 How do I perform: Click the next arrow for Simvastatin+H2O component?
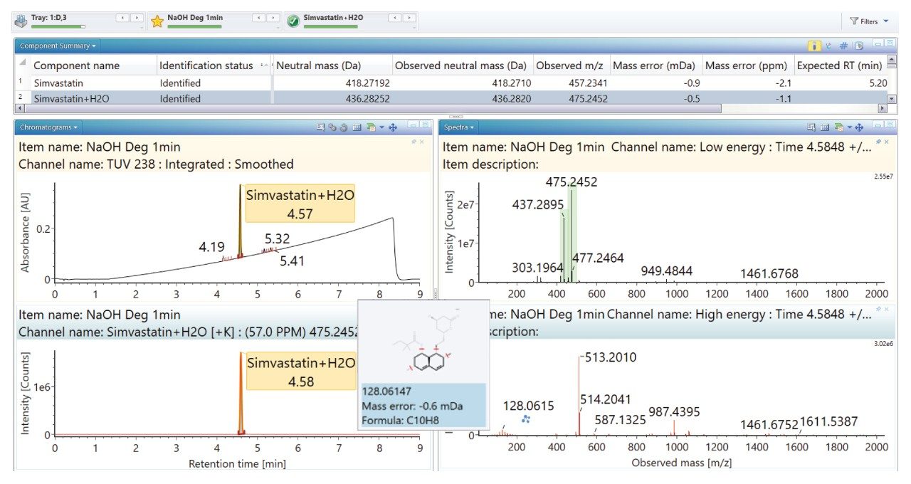(x=409, y=18)
